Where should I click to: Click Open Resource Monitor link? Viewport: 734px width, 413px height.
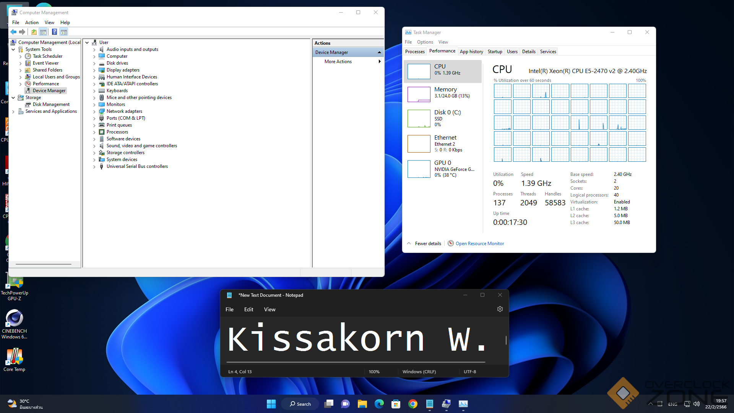tap(479, 244)
